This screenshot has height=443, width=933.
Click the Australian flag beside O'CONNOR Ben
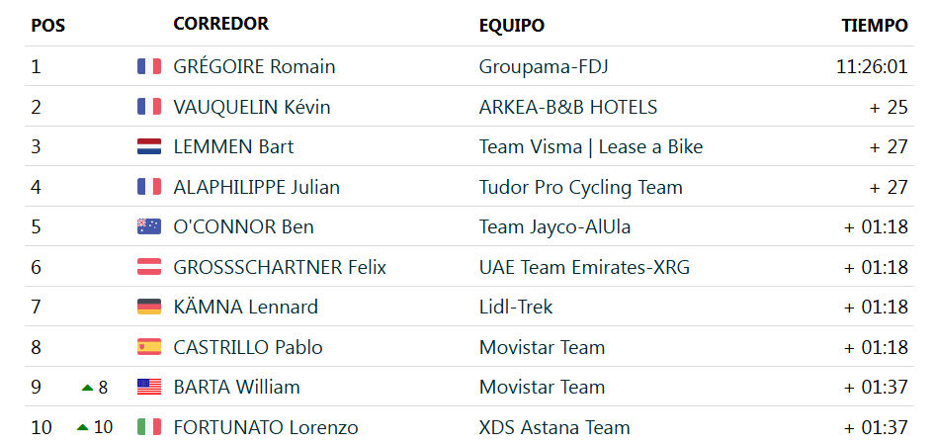click(x=149, y=226)
